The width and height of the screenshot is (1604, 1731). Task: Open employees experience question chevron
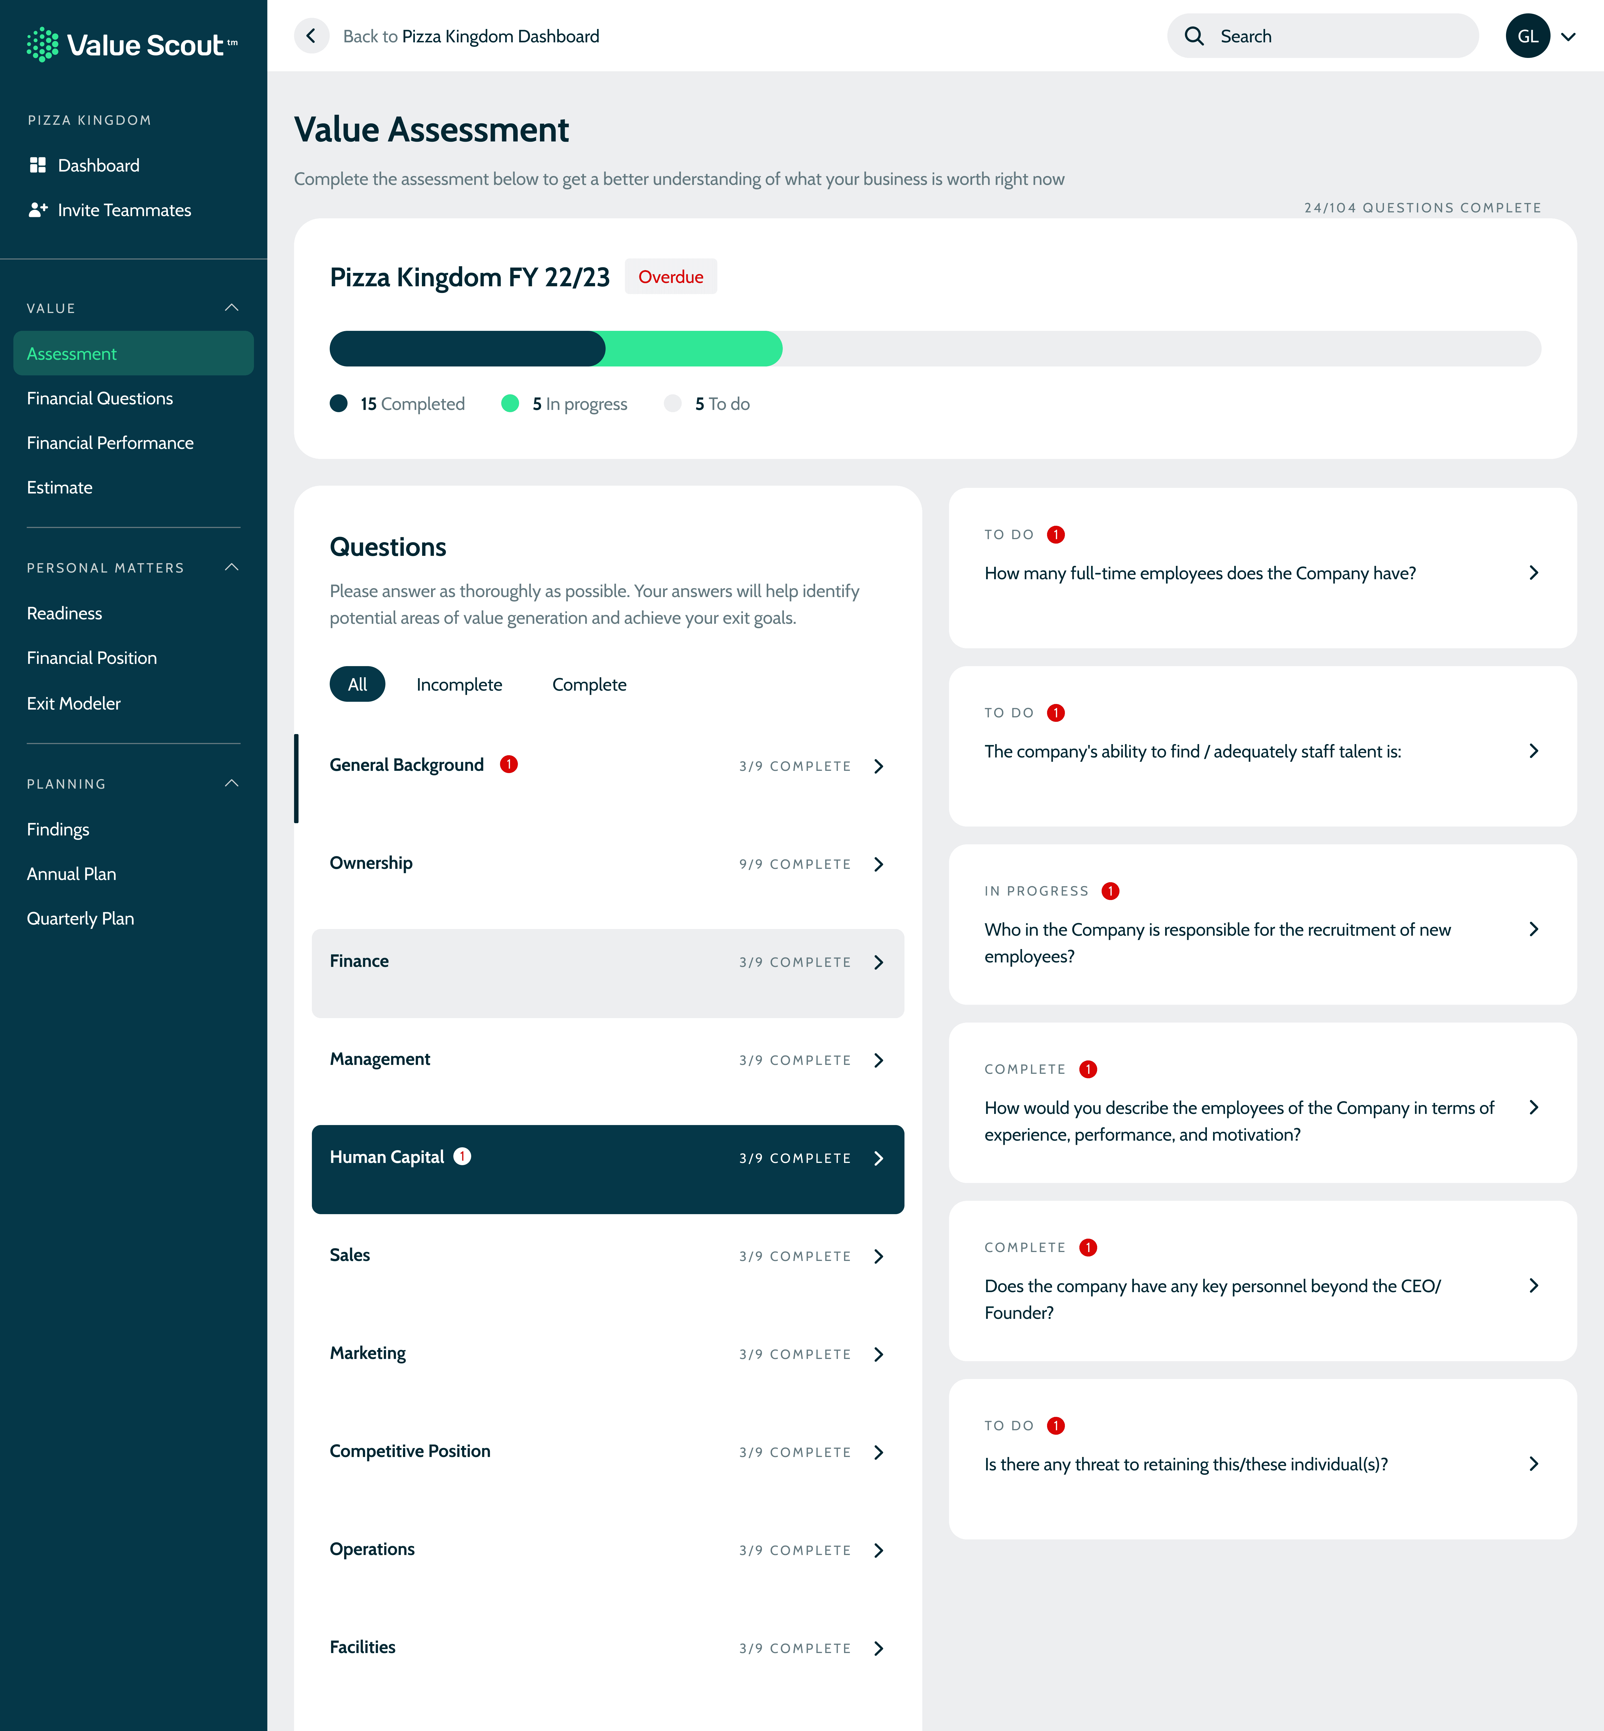click(1534, 1108)
